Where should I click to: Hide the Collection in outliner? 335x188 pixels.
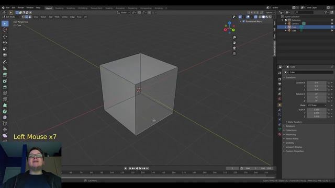332,20
